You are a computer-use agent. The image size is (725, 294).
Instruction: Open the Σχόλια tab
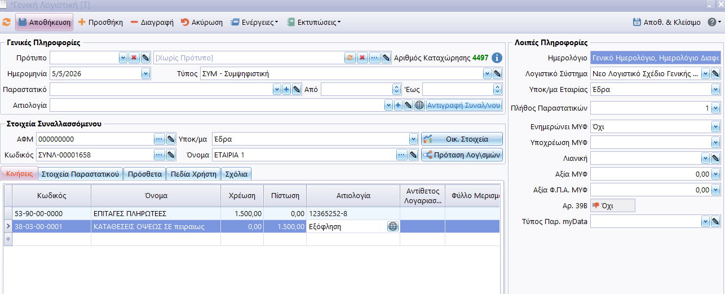[x=236, y=174]
